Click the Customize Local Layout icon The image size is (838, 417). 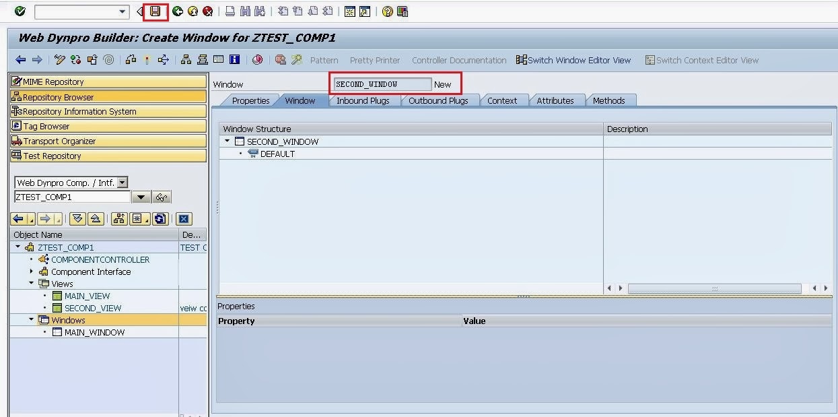[403, 11]
